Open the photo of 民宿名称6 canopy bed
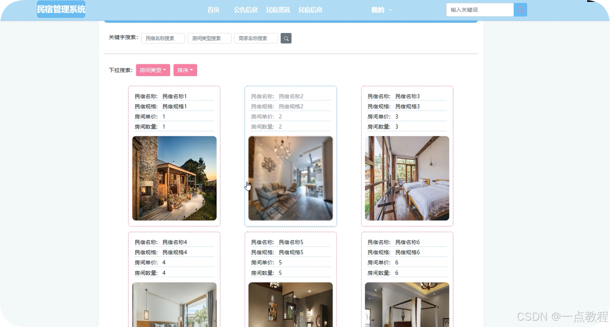Viewport: 610px width, 327px height. pos(407,305)
